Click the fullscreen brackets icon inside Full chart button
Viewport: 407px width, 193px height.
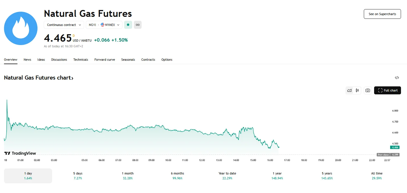[x=380, y=90]
